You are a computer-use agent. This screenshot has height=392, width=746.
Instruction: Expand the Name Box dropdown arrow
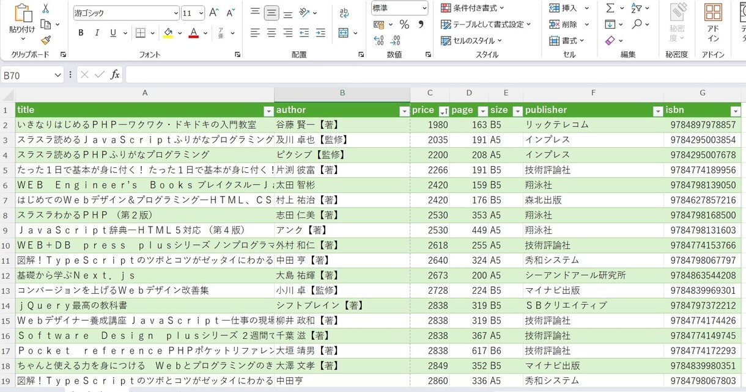tap(57, 74)
